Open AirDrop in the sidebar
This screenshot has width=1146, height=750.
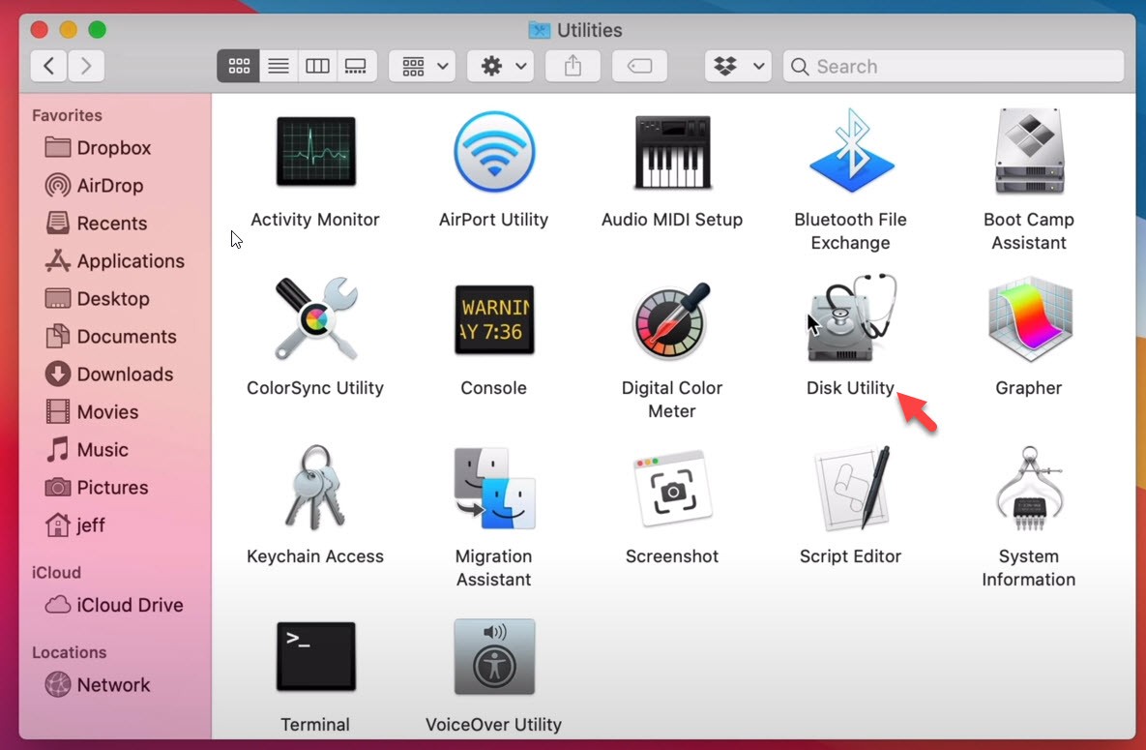pyautogui.click(x=94, y=185)
